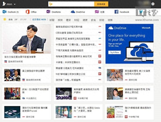Click China Times logo on the CPI card
Screen dimensions: 161x122
(x=126, y=117)
